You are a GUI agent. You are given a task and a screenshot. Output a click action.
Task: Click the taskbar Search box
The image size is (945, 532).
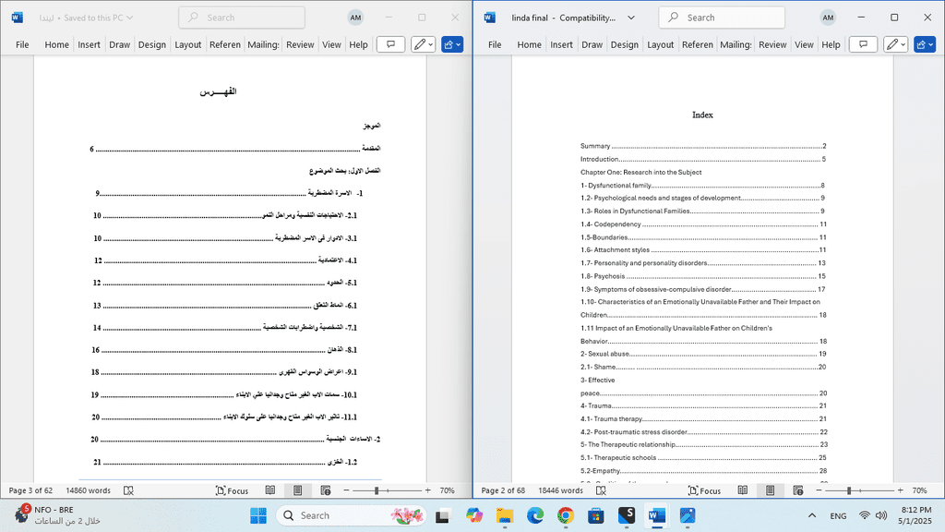pyautogui.click(x=352, y=515)
